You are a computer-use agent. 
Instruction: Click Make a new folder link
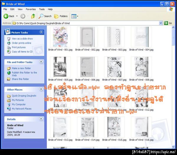tap(21, 68)
